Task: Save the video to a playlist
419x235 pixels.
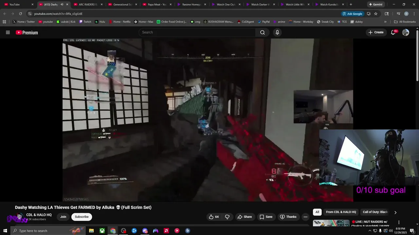Action: (266, 217)
